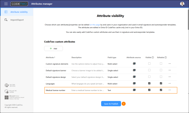Click the Attributes manager title
189x113 pixels.
(x=42, y=4)
